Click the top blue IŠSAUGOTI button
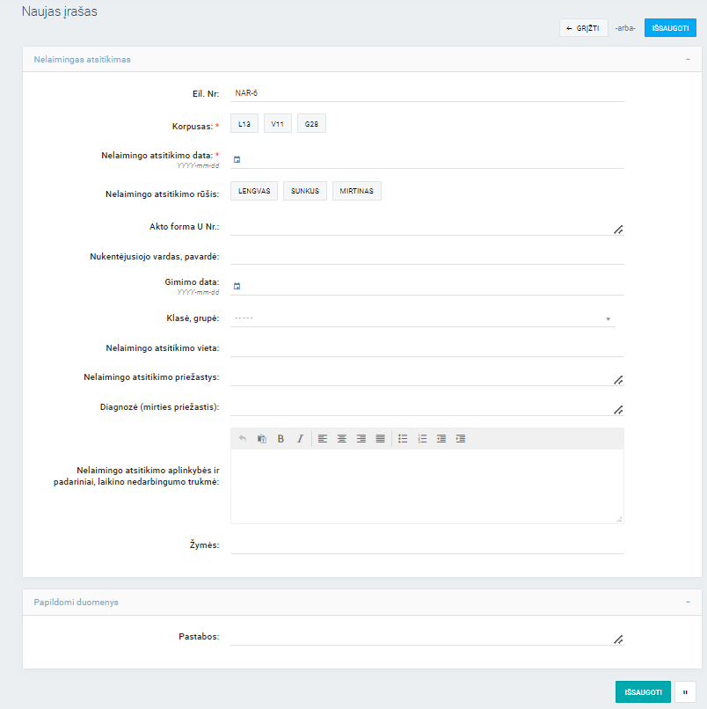This screenshot has height=709, width=707. tap(670, 28)
